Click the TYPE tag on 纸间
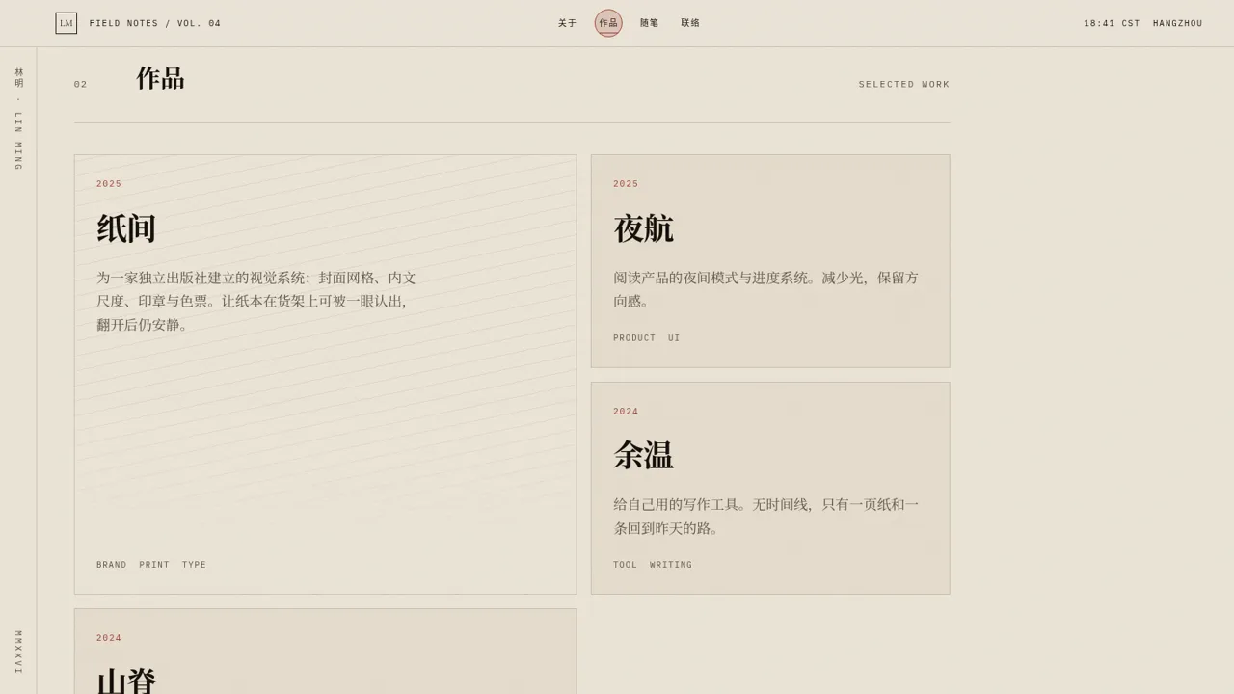The height and width of the screenshot is (694, 1234). tap(194, 565)
